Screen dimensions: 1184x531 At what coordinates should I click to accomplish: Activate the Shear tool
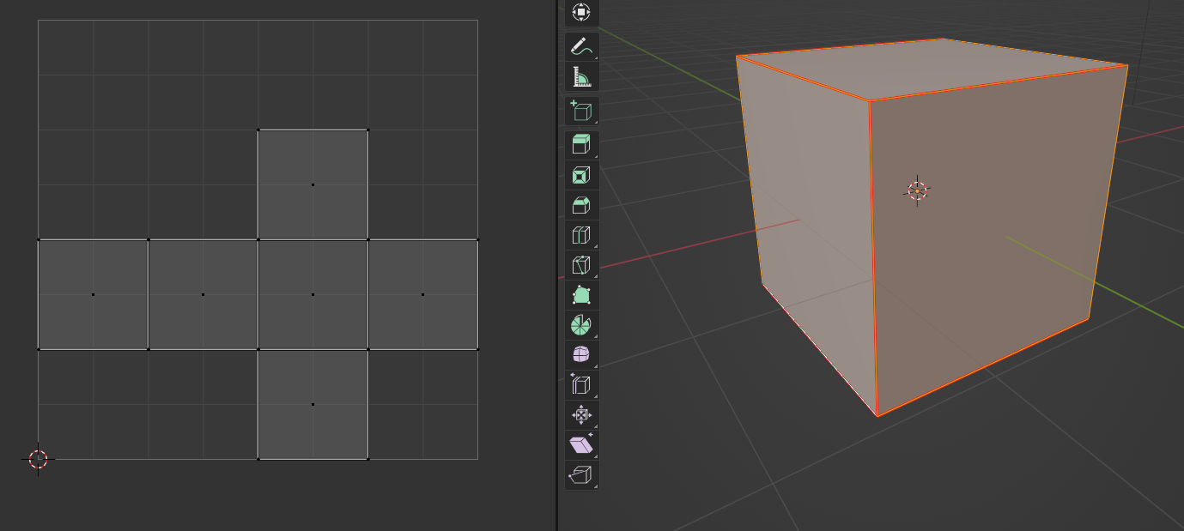[581, 444]
